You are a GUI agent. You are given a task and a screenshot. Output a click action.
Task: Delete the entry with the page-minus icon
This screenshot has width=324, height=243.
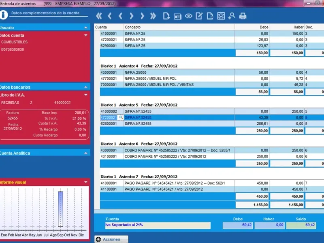[210, 16]
